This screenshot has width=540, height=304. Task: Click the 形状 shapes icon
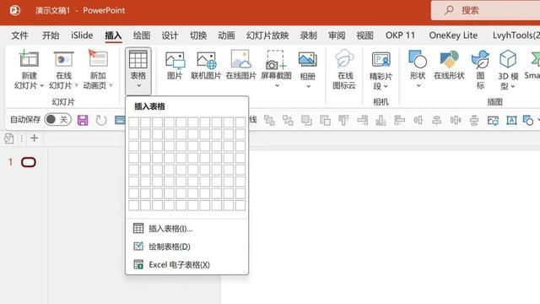coord(418,59)
